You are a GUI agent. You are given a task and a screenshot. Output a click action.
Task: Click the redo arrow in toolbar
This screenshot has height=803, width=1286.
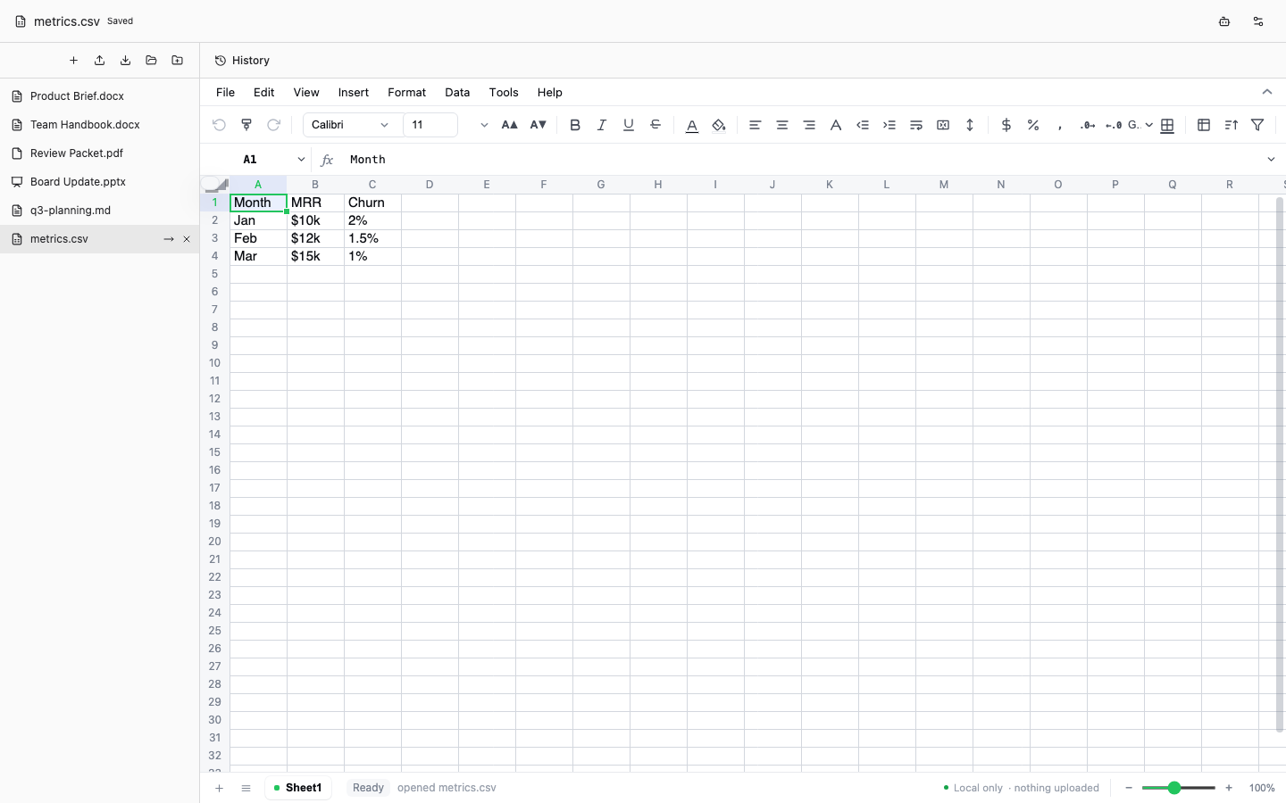274,125
